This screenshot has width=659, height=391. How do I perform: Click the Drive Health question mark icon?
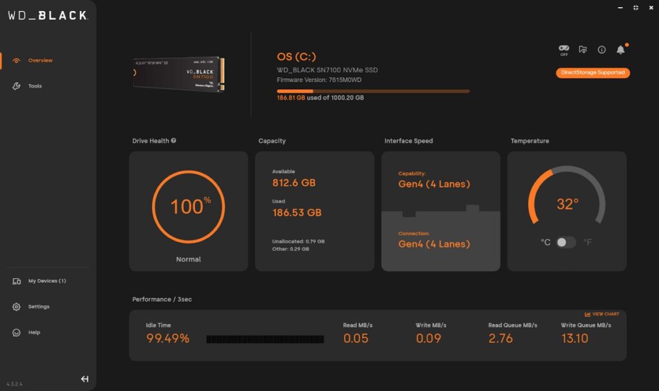(174, 141)
